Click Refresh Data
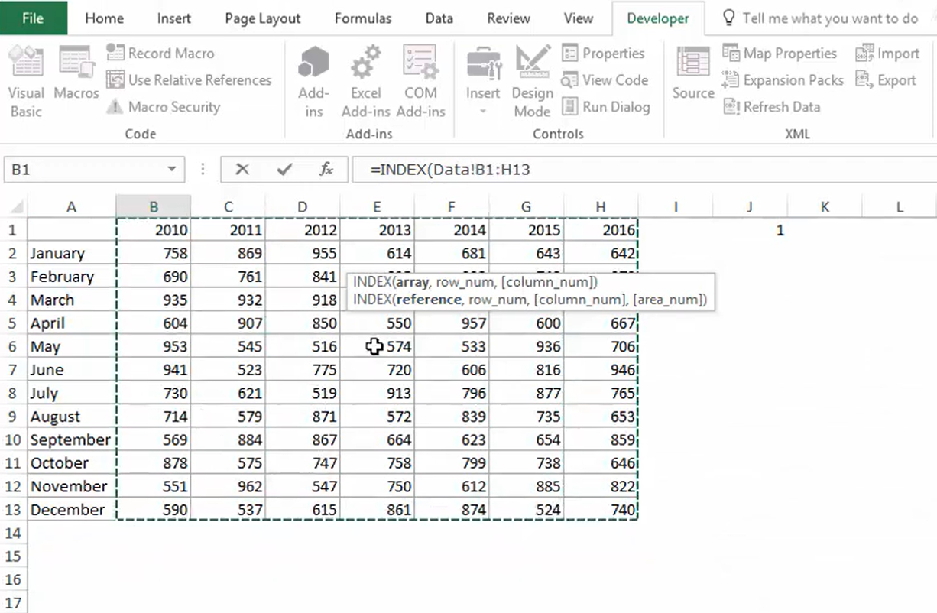 771,107
